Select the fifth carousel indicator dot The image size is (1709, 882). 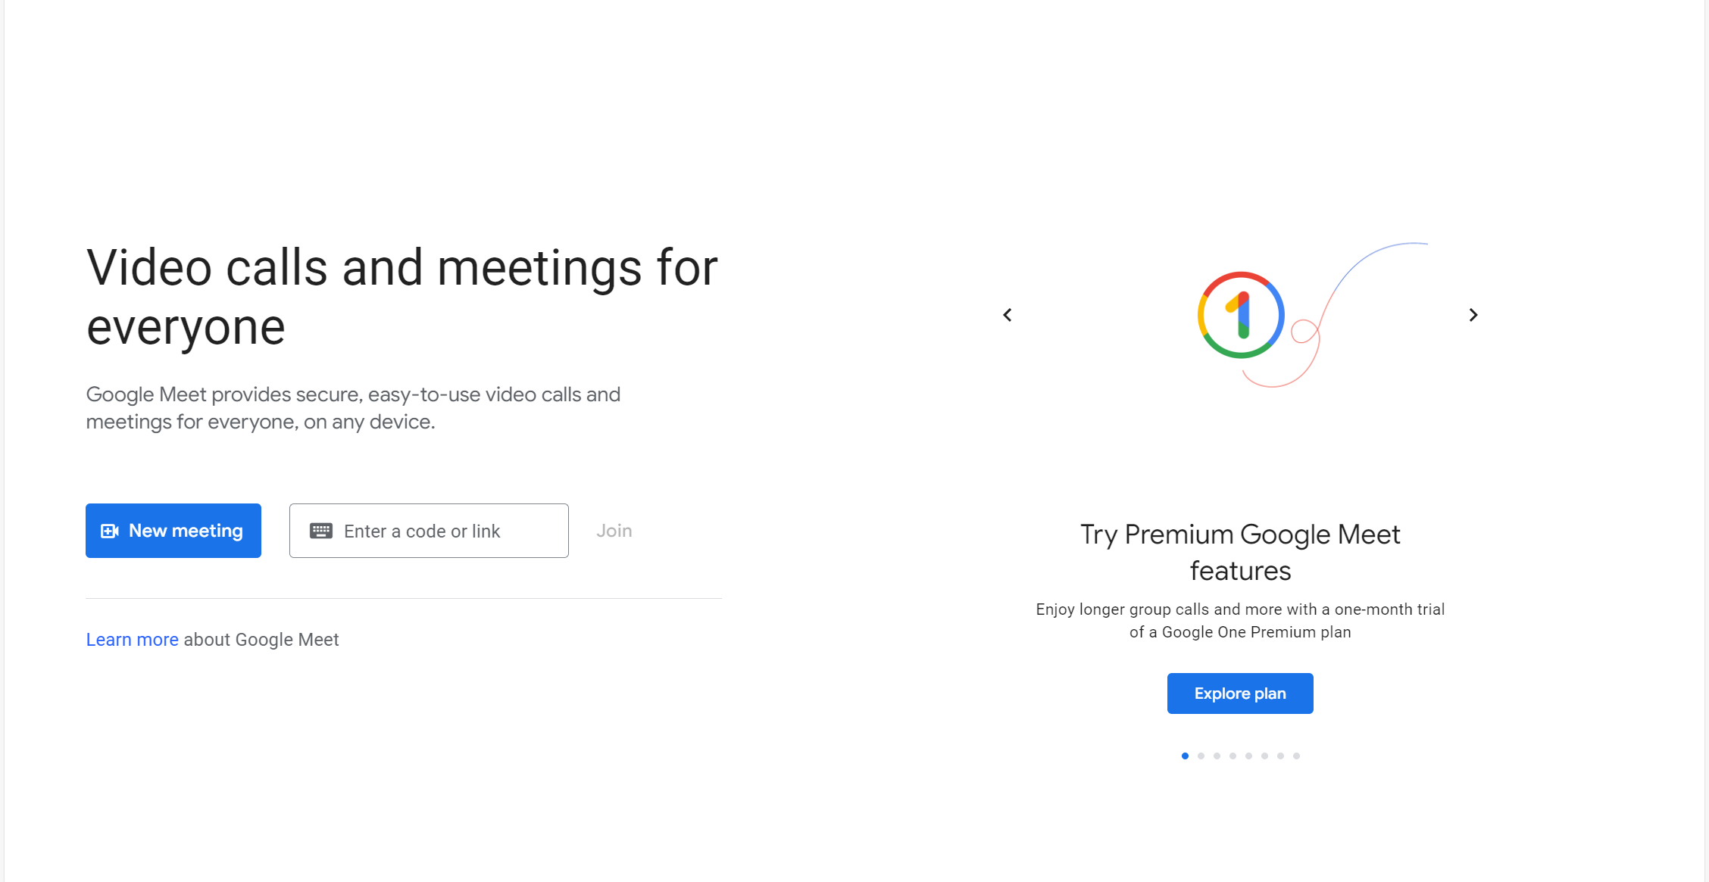(1248, 756)
